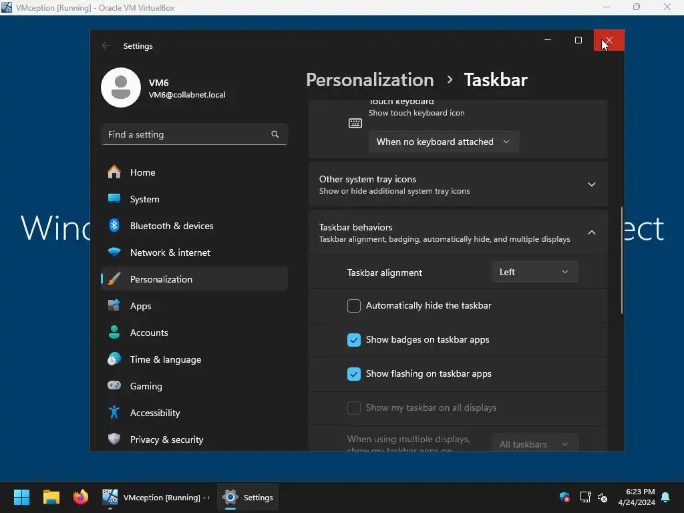Click the Home icon in sidebar
Image resolution: width=684 pixels, height=513 pixels.
114,172
